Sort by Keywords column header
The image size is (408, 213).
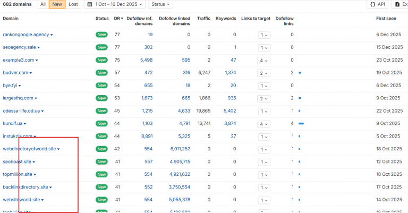(x=226, y=19)
